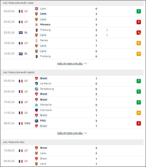Click the Clermont club crest icon
Image resolution: width=146 pixels, height=167 pixels.
(x=36, y=110)
